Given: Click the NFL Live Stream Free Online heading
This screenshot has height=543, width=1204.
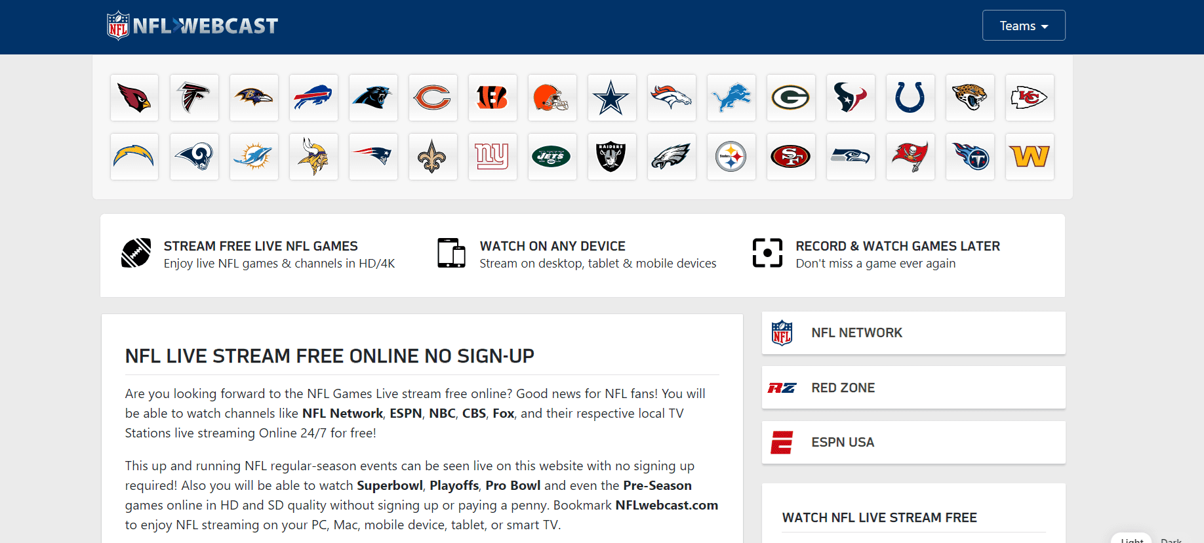Looking at the screenshot, I should (x=330, y=356).
